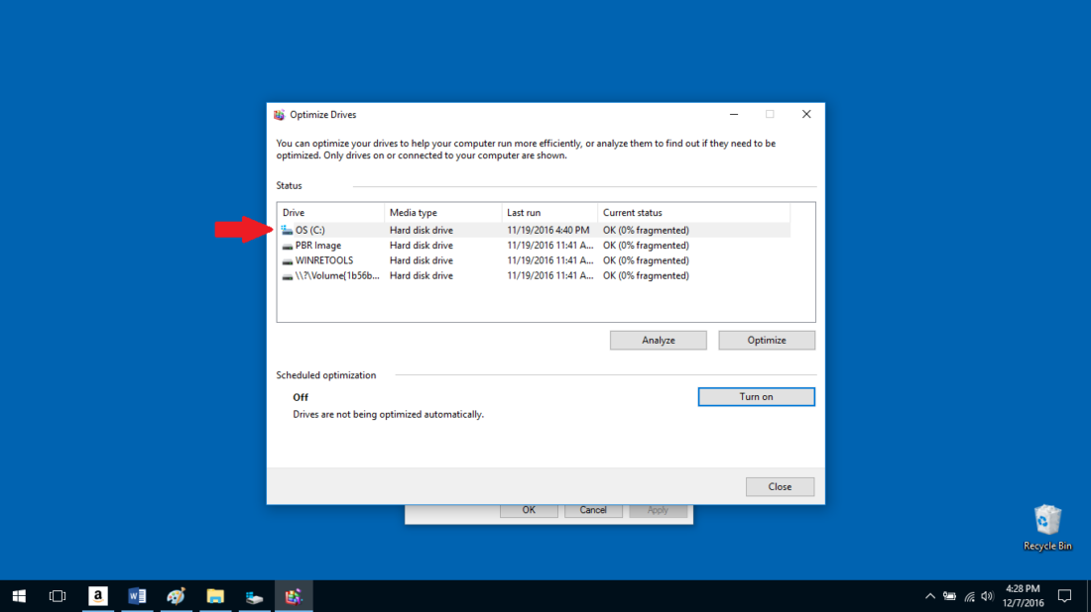Viewport: 1091px width, 612px height.
Task: Open the Start menu
Action: pos(19,595)
